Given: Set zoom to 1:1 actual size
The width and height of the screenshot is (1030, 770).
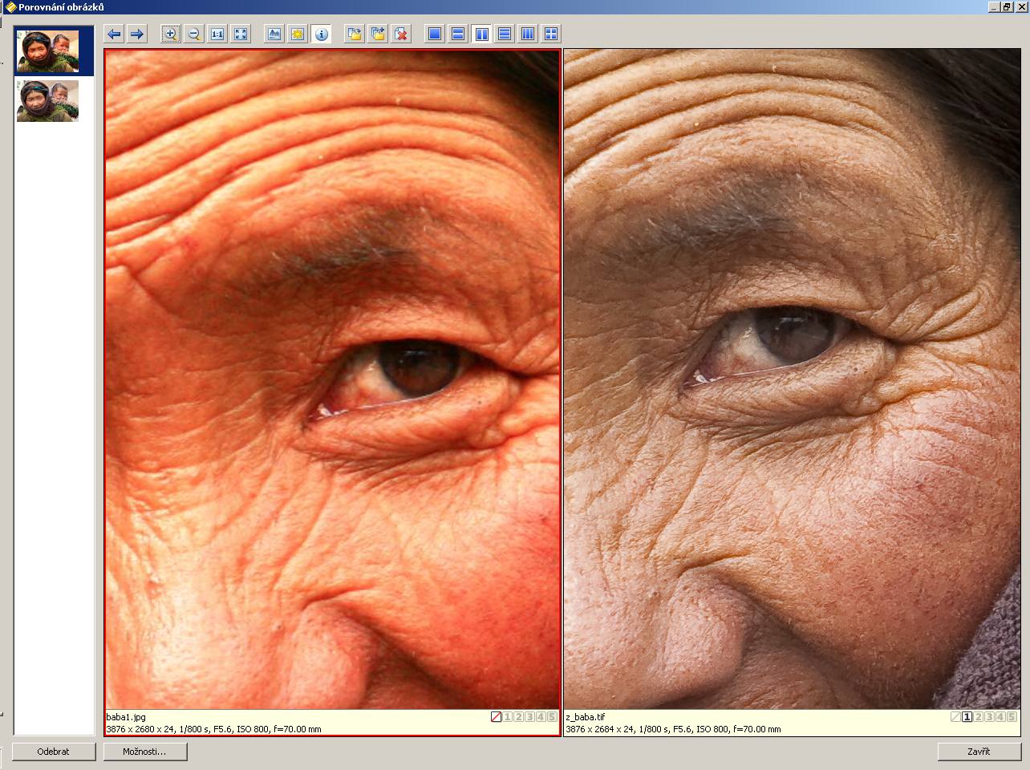Looking at the screenshot, I should click(x=217, y=34).
